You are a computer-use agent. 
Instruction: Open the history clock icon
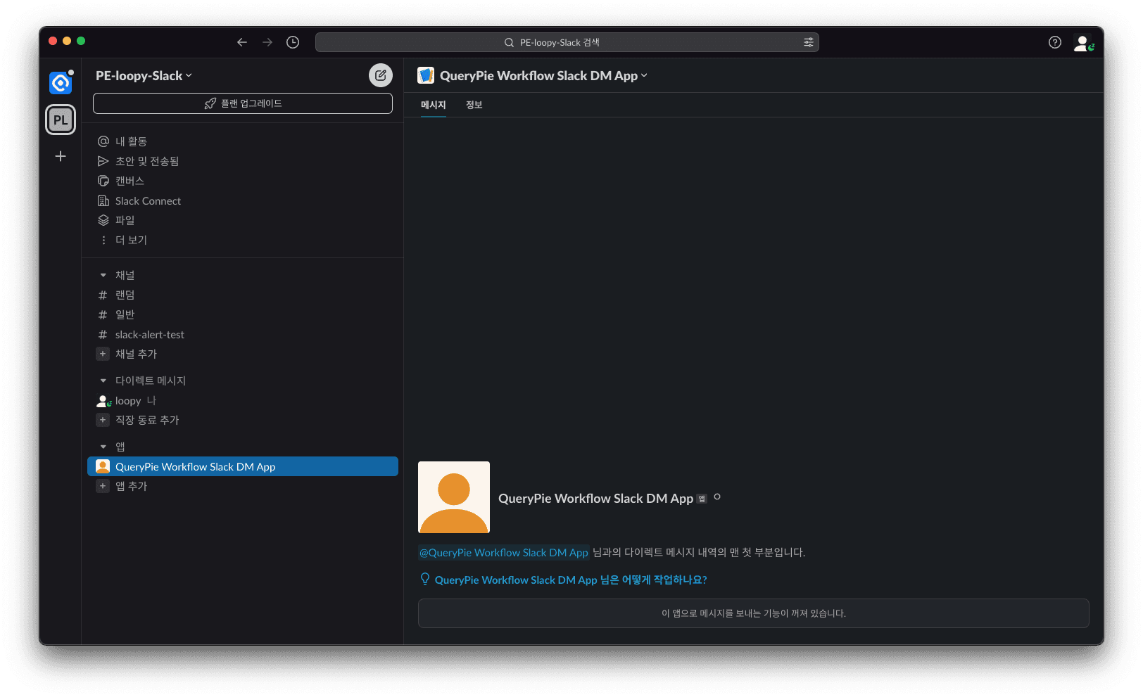click(293, 42)
